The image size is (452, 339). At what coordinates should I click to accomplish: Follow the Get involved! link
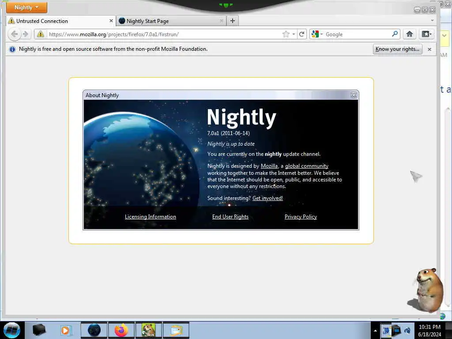point(267,198)
